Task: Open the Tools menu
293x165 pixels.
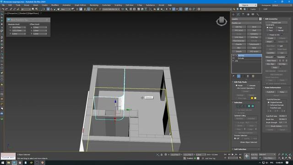Action: pyautogui.click(x=18, y=5)
